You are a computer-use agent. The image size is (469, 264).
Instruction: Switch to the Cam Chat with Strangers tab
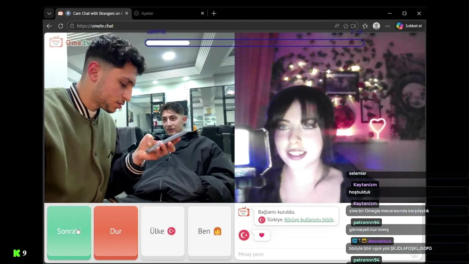(93, 14)
